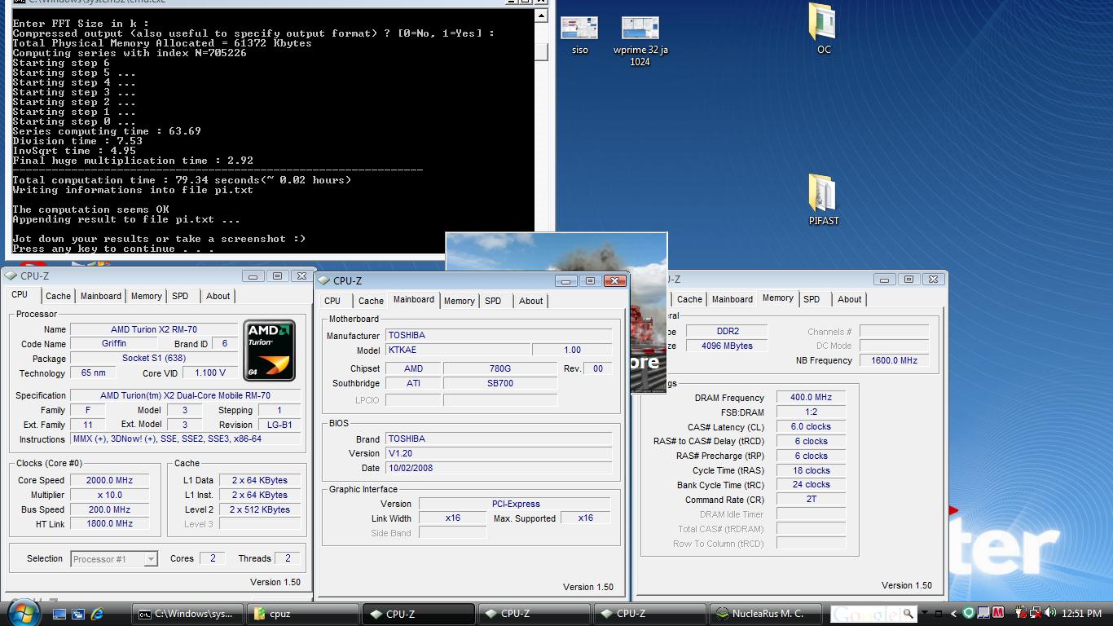Switch to cpuz folder taskbar button
This screenshot has height=626, width=1113.
click(303, 614)
